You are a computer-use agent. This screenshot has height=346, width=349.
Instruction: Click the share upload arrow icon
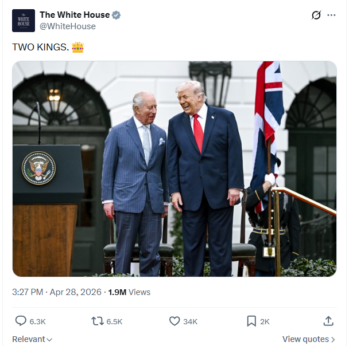point(328,321)
